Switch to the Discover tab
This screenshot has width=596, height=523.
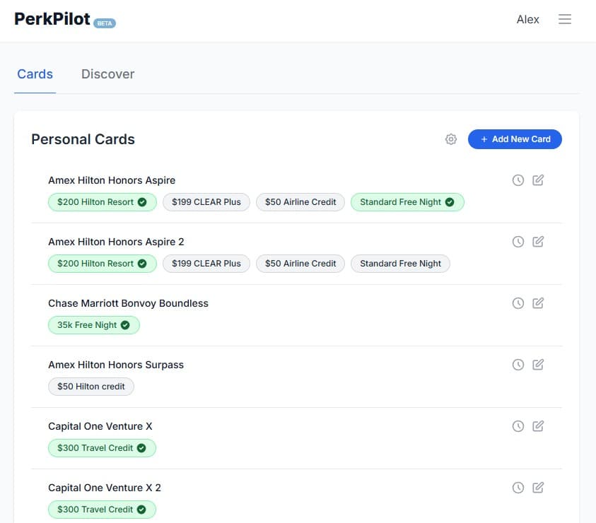[x=107, y=74]
